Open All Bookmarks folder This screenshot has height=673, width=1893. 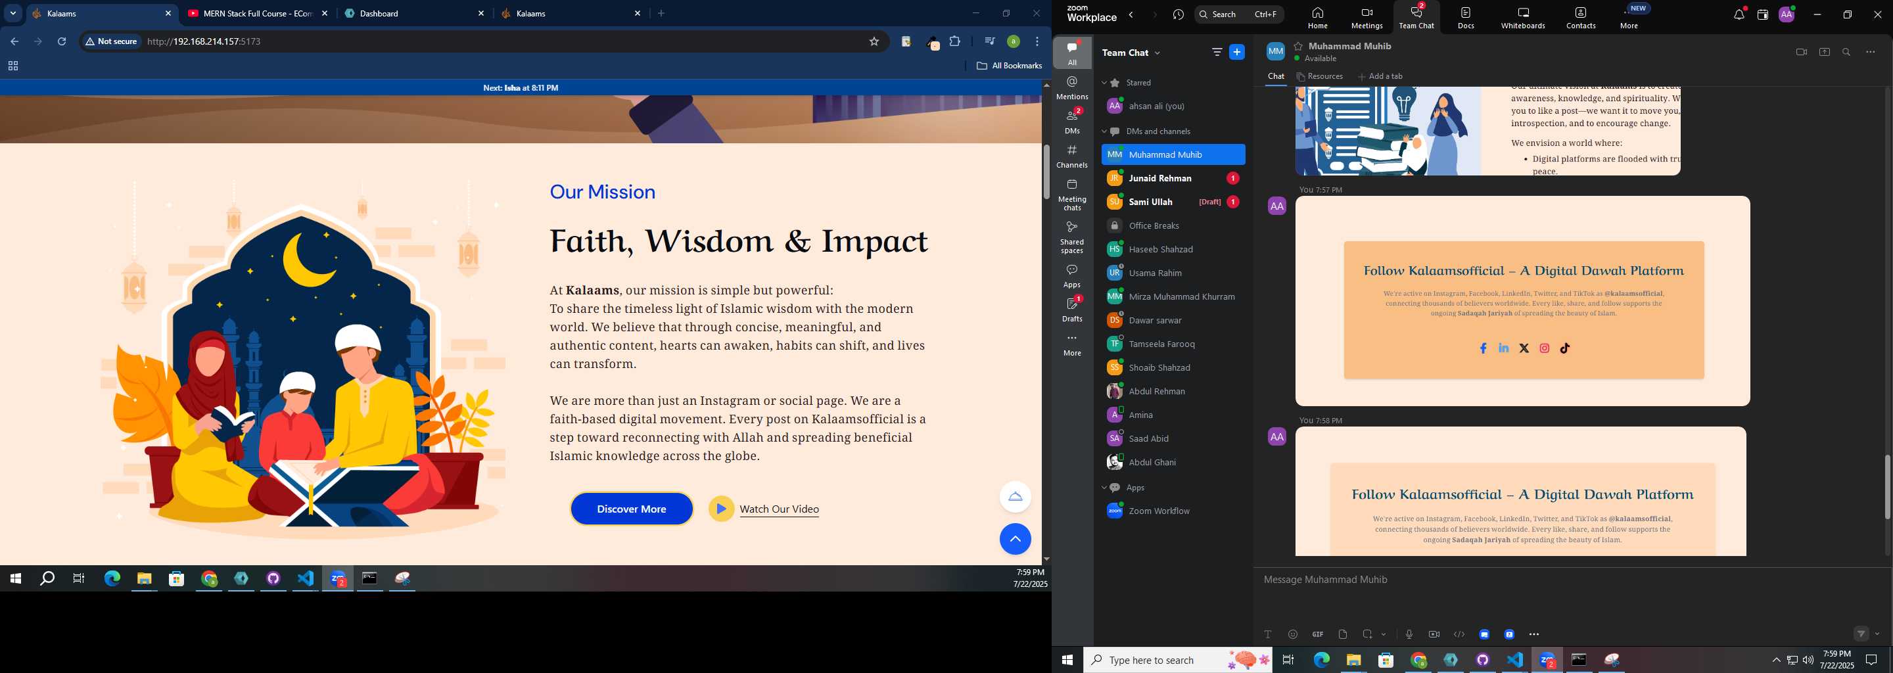click(x=1009, y=66)
